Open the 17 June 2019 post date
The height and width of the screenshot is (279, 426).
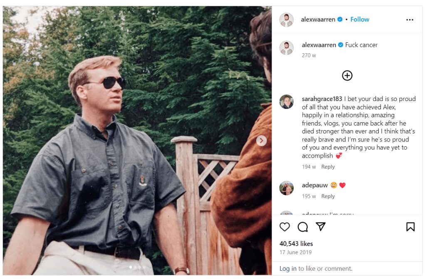click(x=296, y=252)
